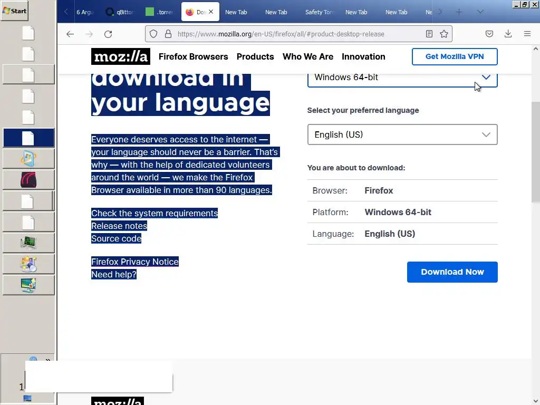The height and width of the screenshot is (405, 540).
Task: Open the computer monitor taskbar item
Action: 28,243
